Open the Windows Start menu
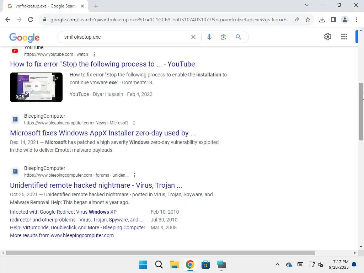 (143, 264)
